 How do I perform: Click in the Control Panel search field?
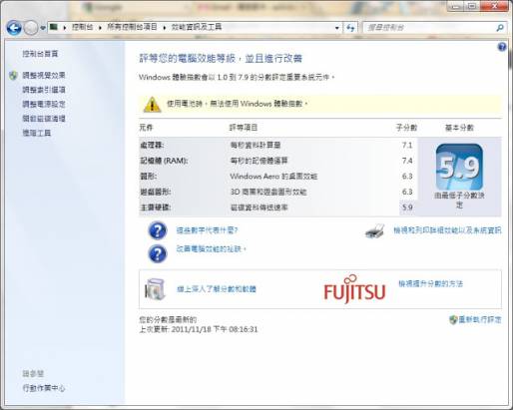point(431,28)
